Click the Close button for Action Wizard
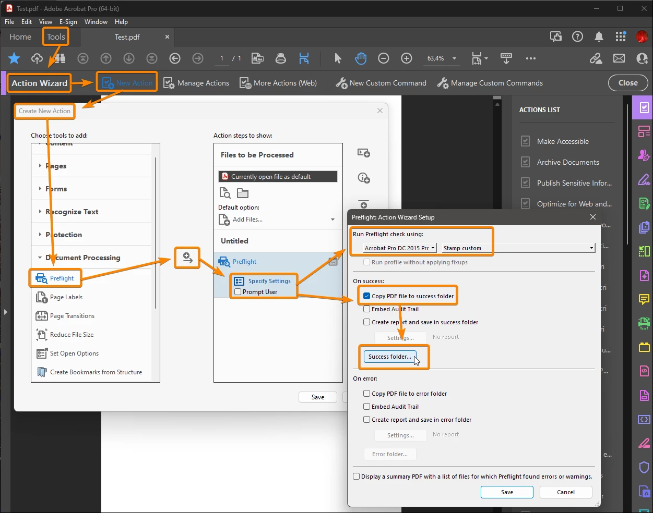The image size is (653, 513). point(628,83)
